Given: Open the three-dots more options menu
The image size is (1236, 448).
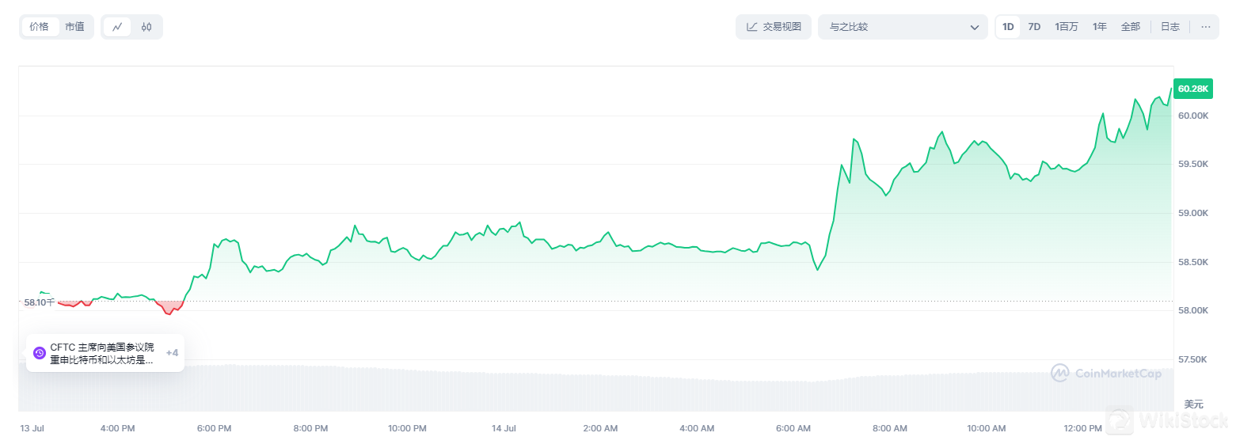Looking at the screenshot, I should coord(1205,27).
